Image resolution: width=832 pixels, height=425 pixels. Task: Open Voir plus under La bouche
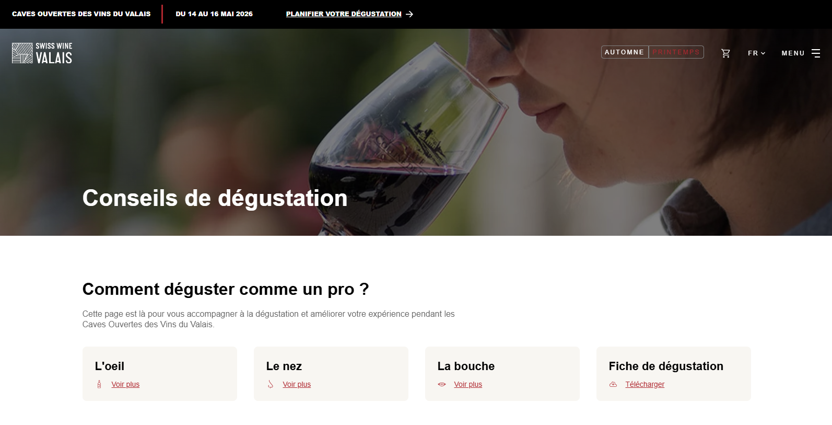click(x=468, y=384)
